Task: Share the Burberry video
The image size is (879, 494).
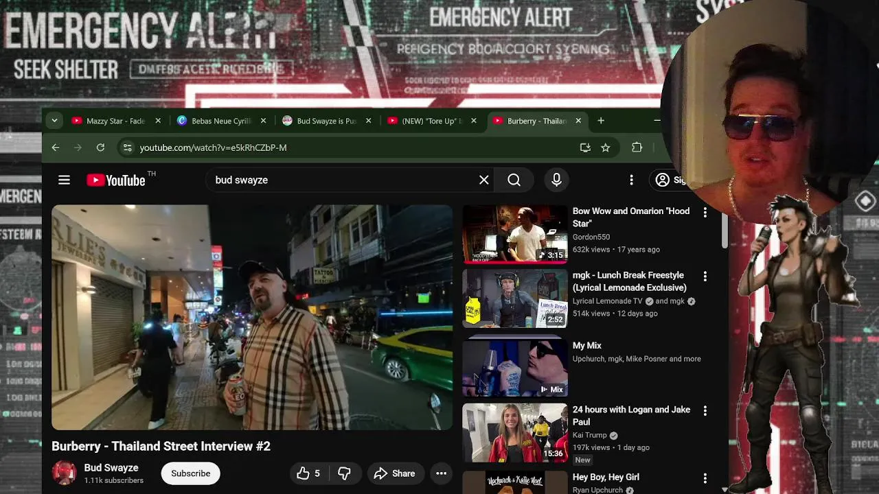Action: tap(395, 473)
